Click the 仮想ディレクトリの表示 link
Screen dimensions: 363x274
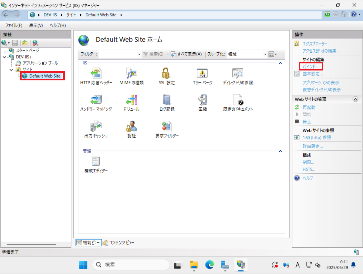(x=322, y=90)
